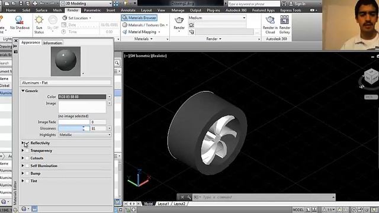The width and height of the screenshot is (379, 213).
Task: Click the Sky Off icon
Action: (x=53, y=20)
